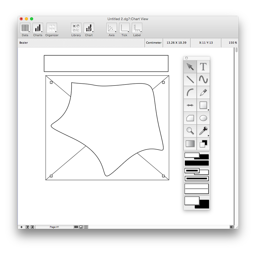Pick the straight Line tool
The image size is (256, 257).
(x=190, y=79)
